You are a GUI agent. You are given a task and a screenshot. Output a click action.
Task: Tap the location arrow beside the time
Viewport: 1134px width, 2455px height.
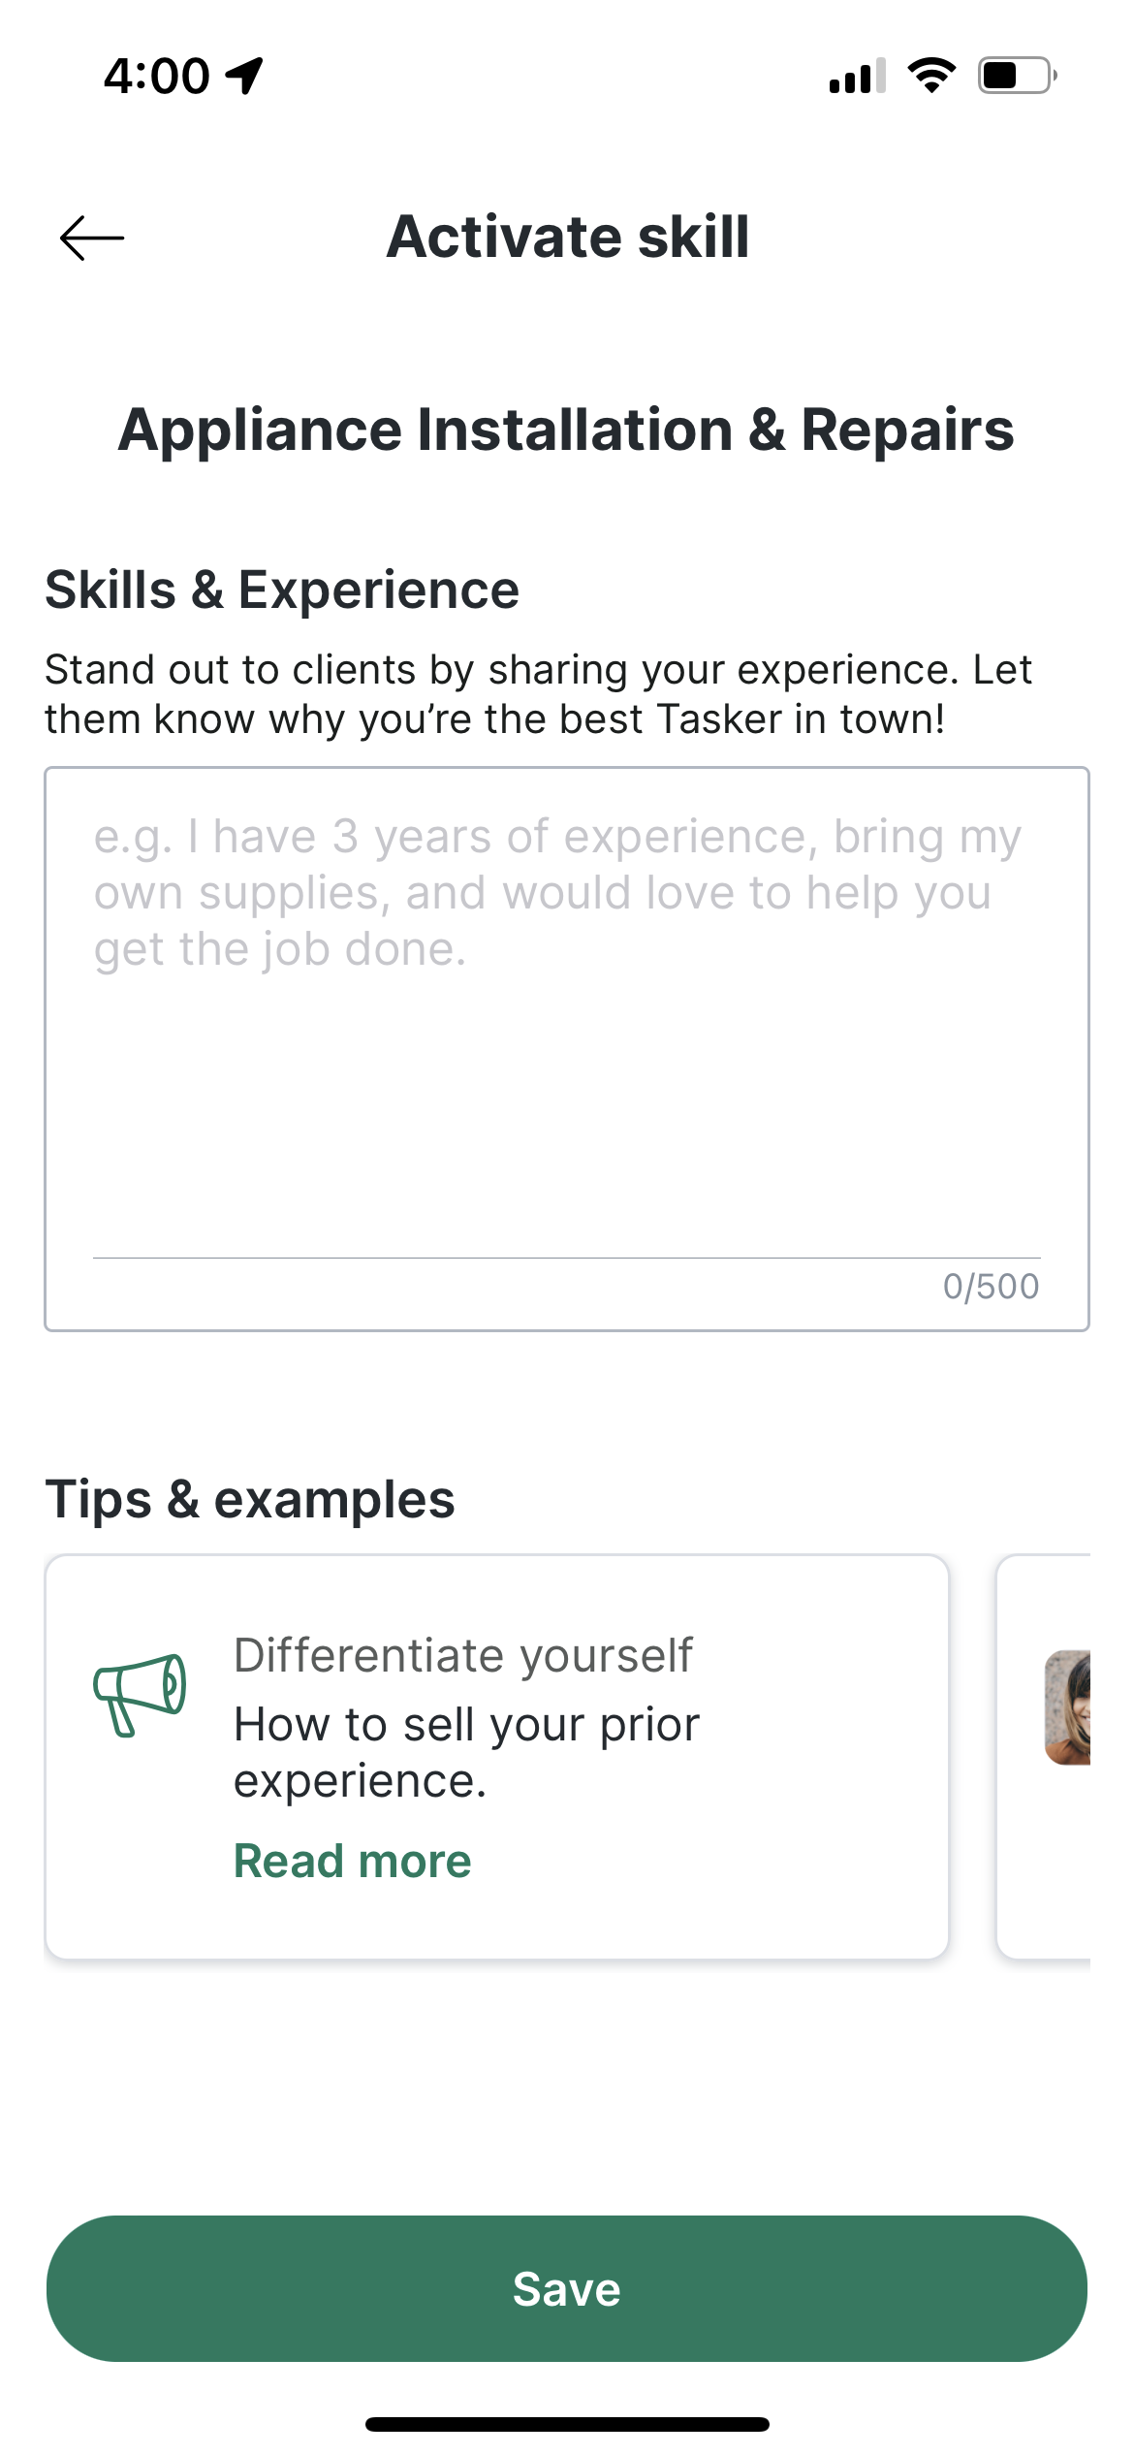coord(244,76)
